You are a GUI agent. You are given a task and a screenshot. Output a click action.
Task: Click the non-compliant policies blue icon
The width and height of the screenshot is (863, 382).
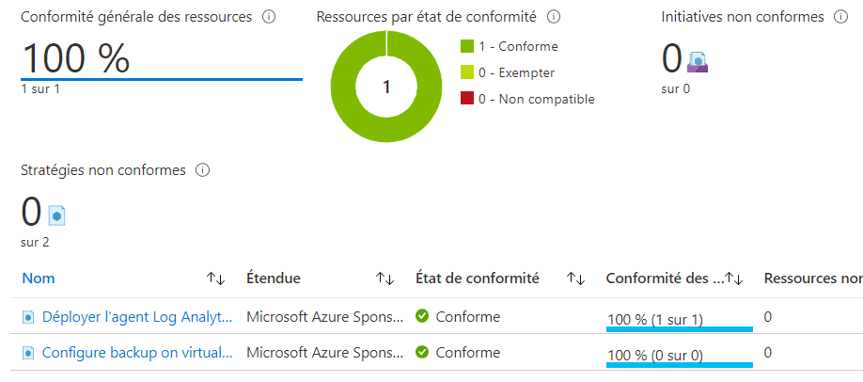pos(56,215)
